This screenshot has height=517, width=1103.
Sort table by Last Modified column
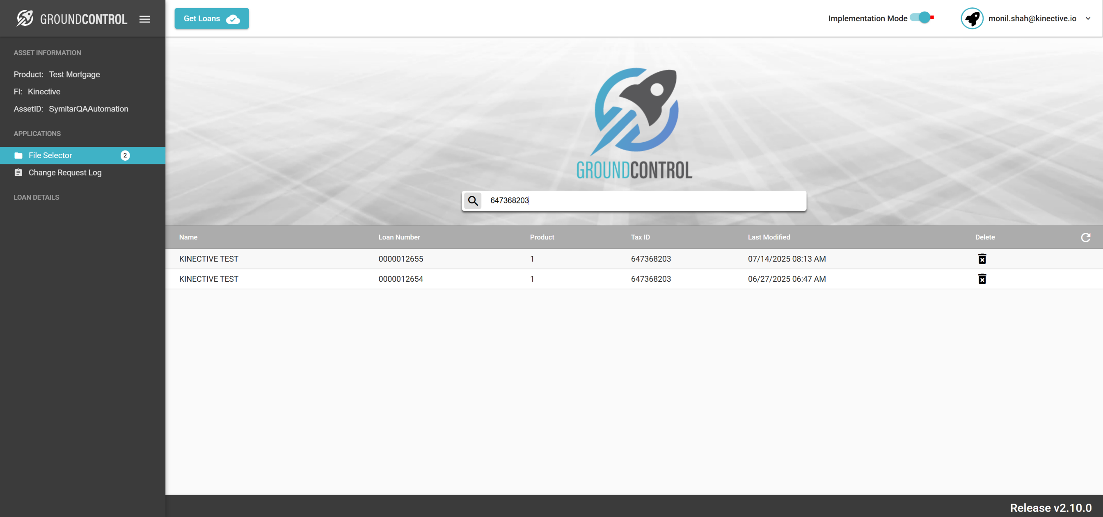pyautogui.click(x=769, y=237)
